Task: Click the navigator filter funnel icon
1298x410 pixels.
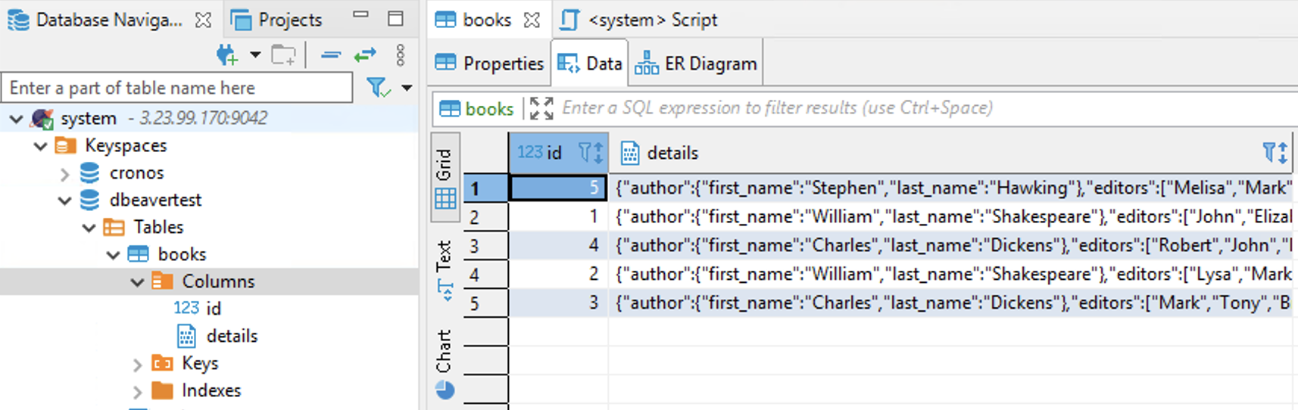Action: tap(378, 88)
